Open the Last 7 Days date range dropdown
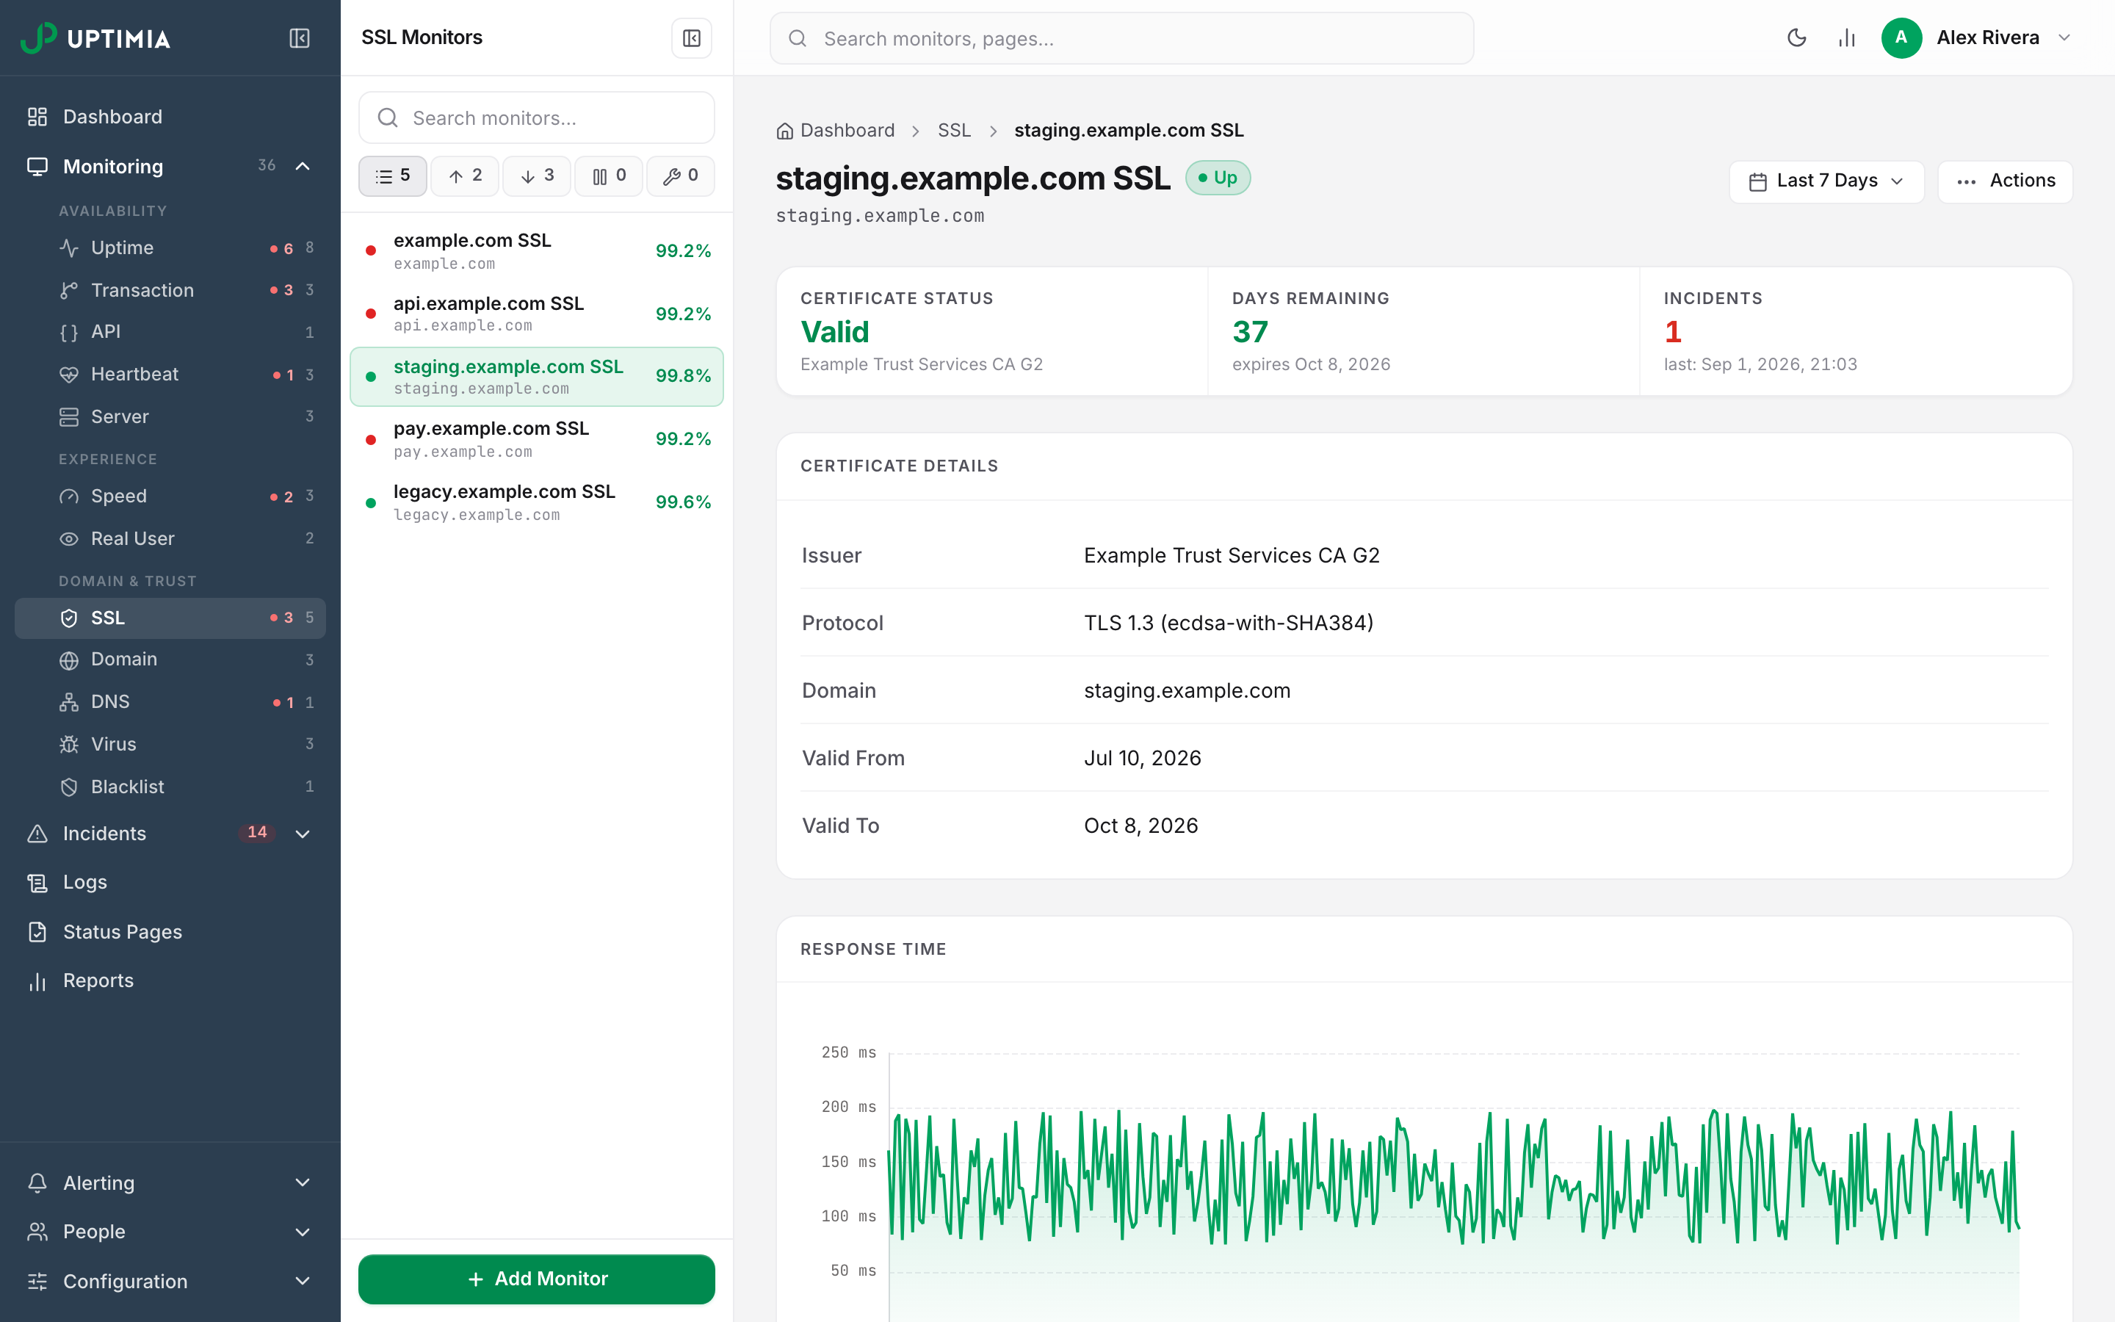The image size is (2115, 1322). pyautogui.click(x=1826, y=181)
